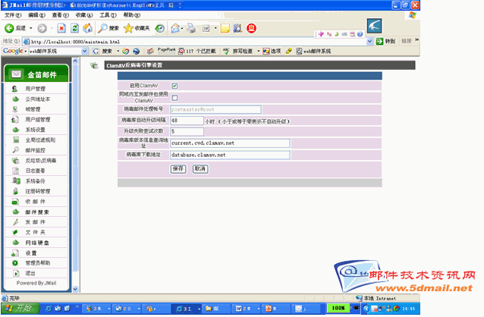Image resolution: width=484 pixels, height=317 pixels.
Task: Uncheck the 启用ClamAV checkbox
Action: tap(174, 86)
